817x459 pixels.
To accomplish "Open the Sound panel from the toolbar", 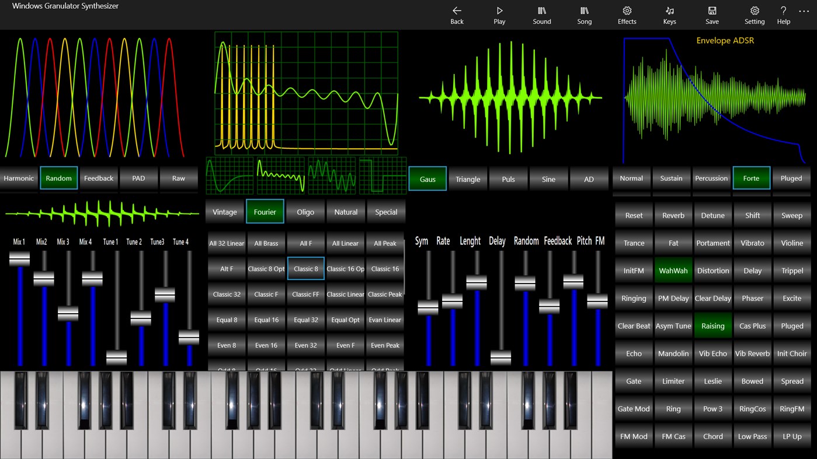I will pos(541,15).
